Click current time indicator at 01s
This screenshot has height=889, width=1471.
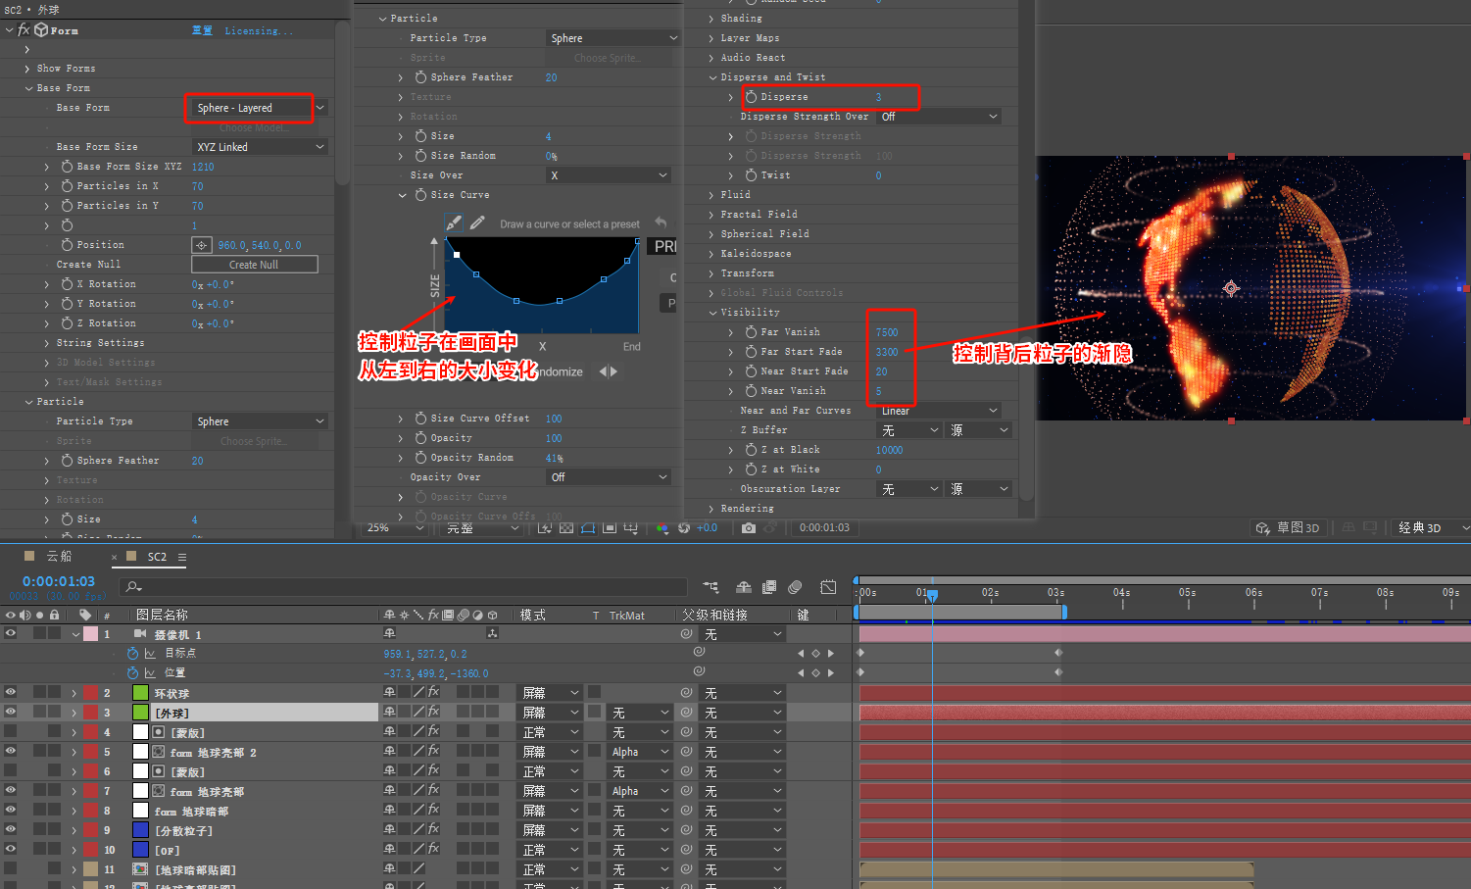932,595
